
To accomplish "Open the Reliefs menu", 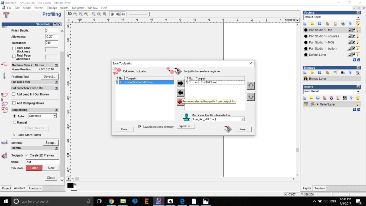I will (64, 8).
